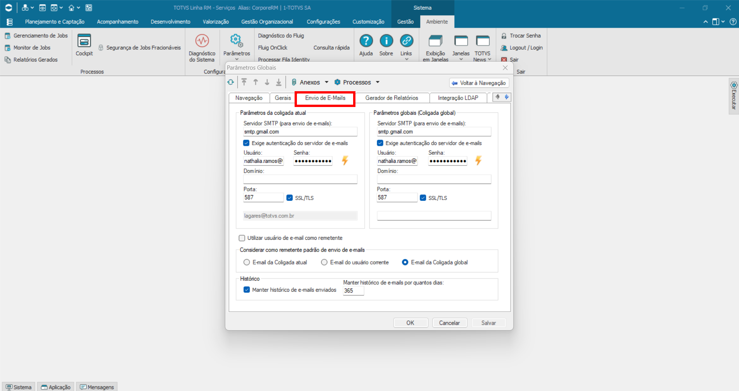Open the Sobre info icon
This screenshot has width=739, height=391.
tap(386, 40)
